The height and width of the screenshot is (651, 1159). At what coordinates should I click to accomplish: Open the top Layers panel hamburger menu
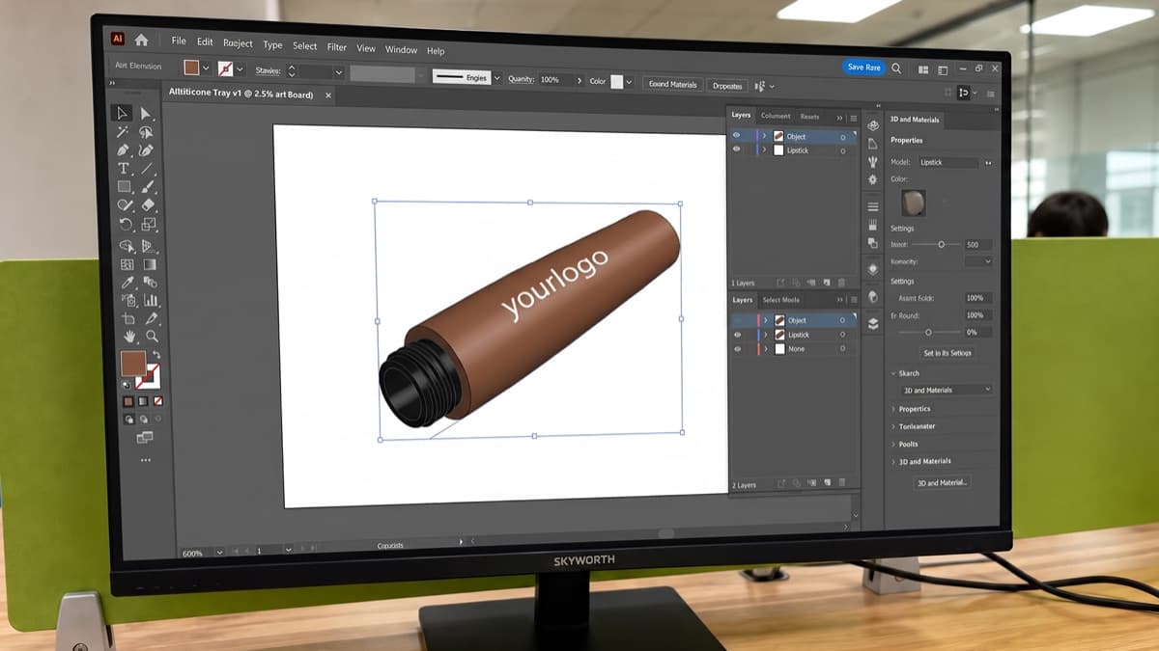[x=854, y=119]
